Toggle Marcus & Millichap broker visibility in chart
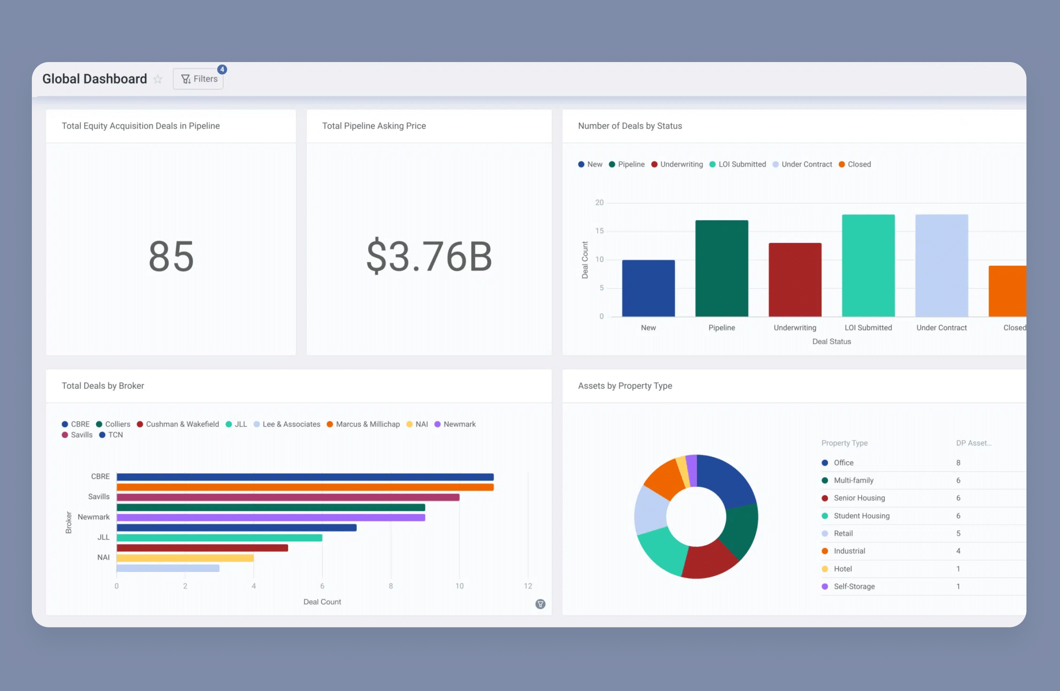The height and width of the screenshot is (691, 1060). (x=347, y=423)
